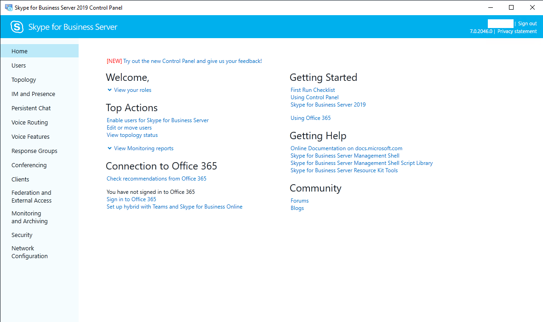Viewport: 543px width, 322px height.
Task: Open the Privacy statement link
Action: [517, 31]
